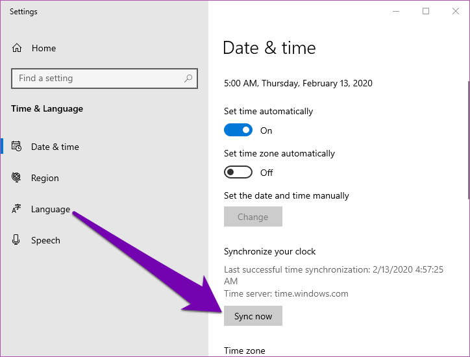Click the Date & time calendar-clock icon

(x=17, y=147)
